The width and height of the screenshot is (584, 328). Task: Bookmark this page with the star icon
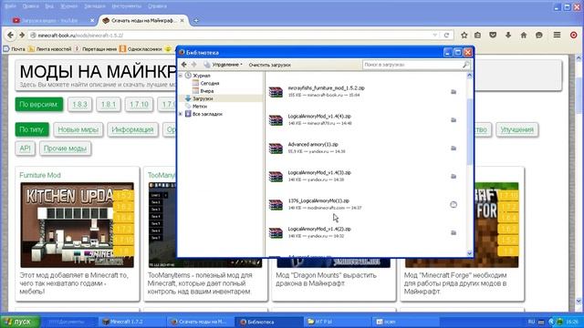[x=464, y=36]
